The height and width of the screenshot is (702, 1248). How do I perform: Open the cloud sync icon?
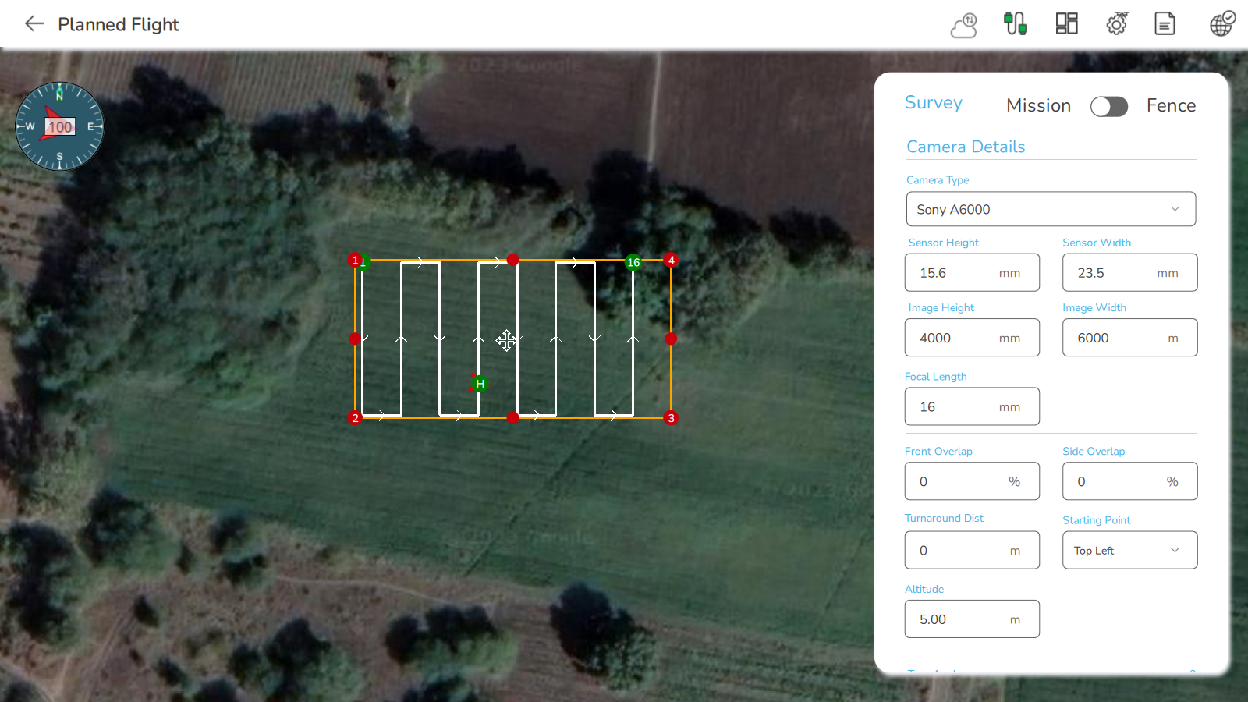point(964,25)
